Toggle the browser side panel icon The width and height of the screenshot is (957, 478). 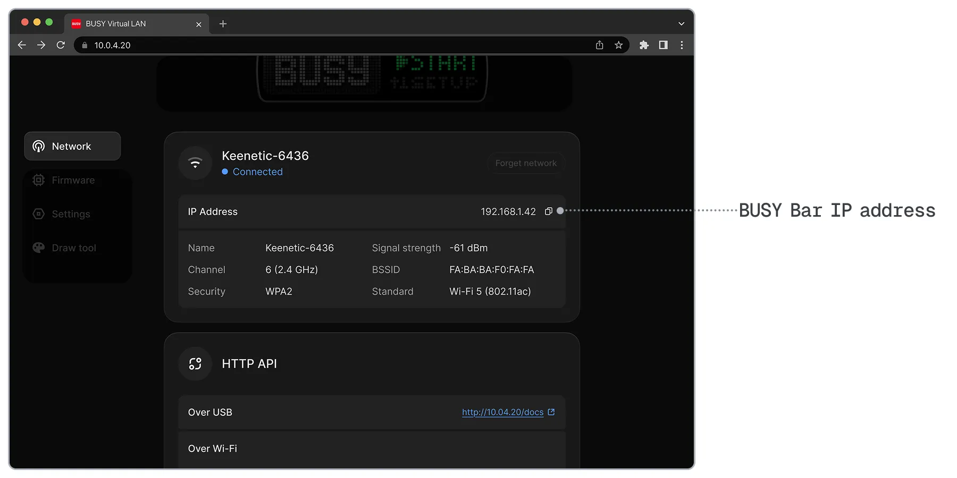(x=663, y=45)
